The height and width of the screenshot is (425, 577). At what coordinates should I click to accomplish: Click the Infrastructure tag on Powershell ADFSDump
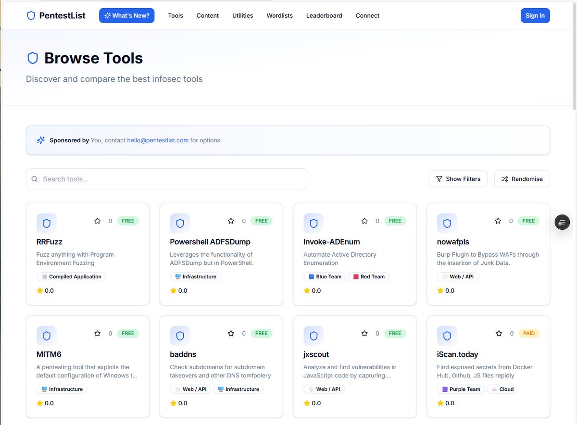click(x=195, y=276)
